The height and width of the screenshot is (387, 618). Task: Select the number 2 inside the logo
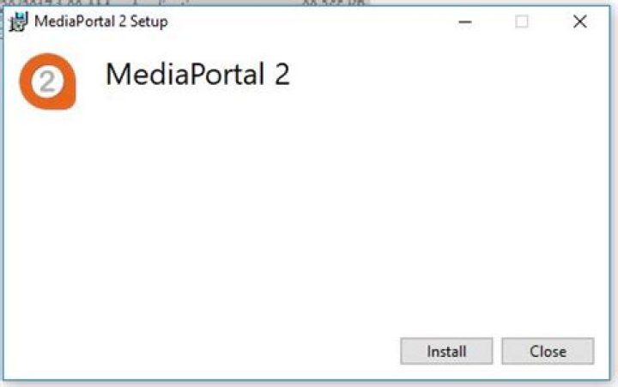(x=48, y=82)
